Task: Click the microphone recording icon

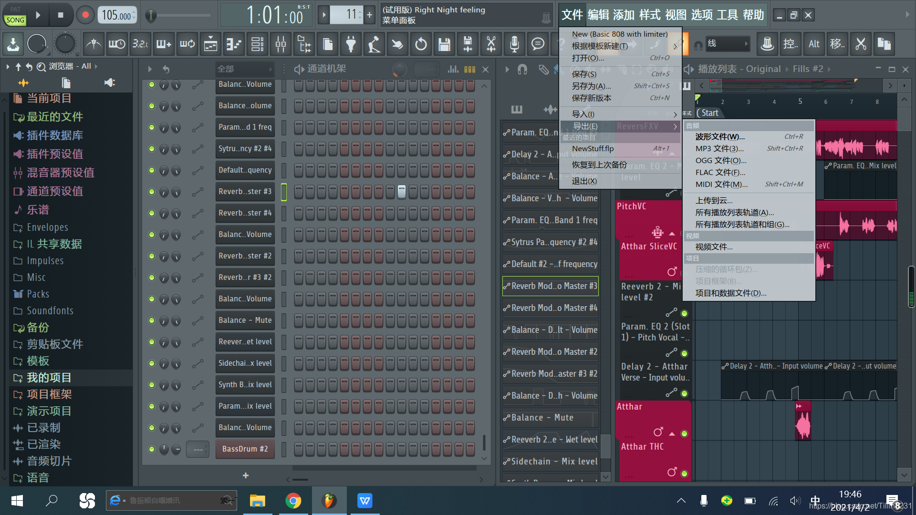Action: (x=514, y=44)
